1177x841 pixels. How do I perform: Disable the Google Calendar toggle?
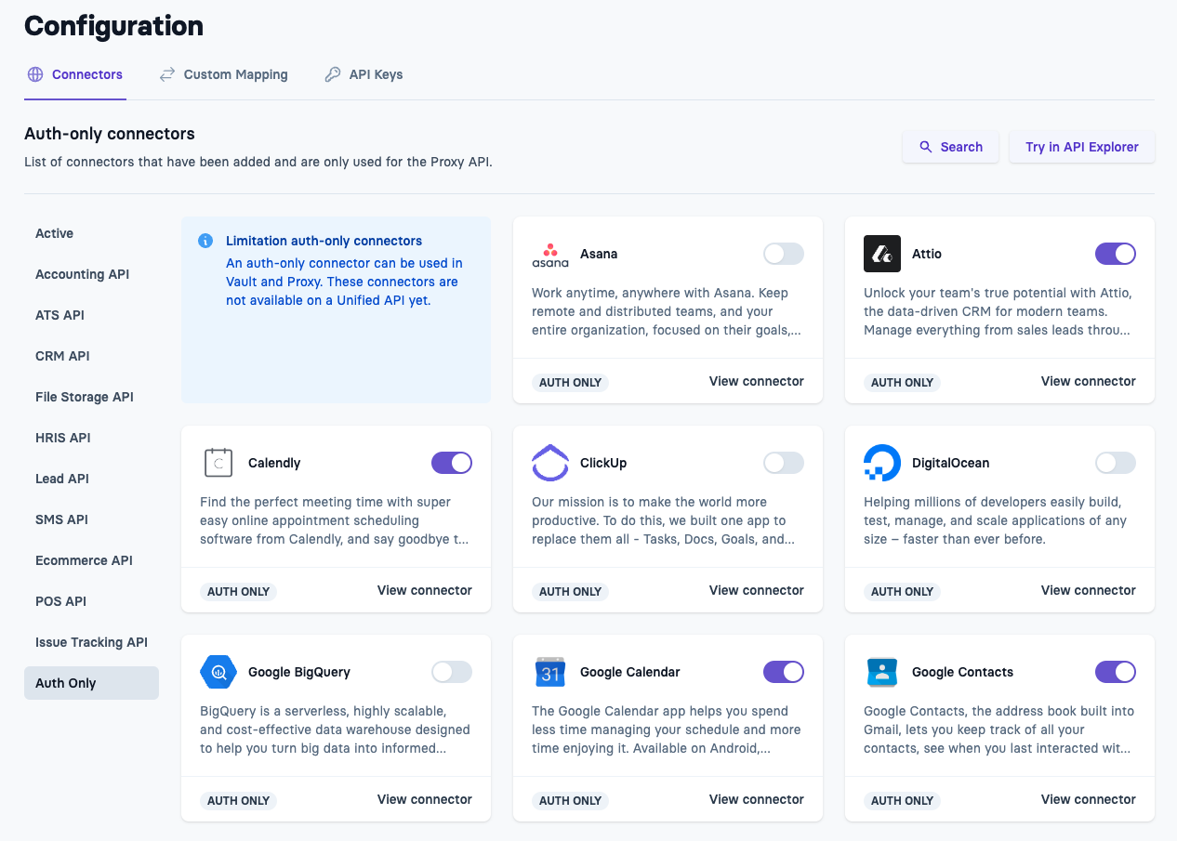pos(784,672)
